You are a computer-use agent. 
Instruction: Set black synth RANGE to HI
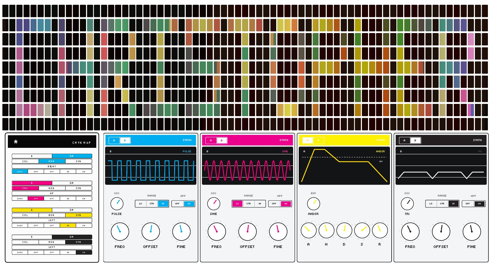(x=453, y=204)
